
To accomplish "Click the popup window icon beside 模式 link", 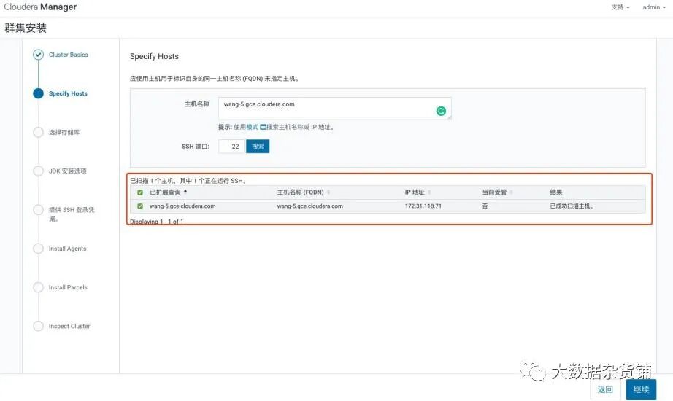I will [263, 127].
